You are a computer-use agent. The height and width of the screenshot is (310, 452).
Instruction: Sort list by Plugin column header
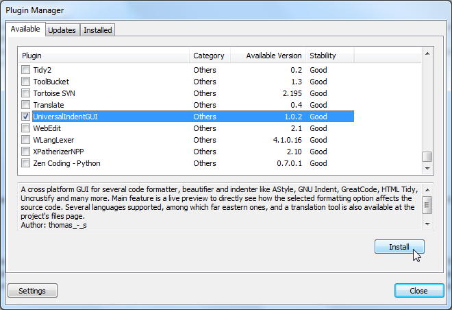103,55
